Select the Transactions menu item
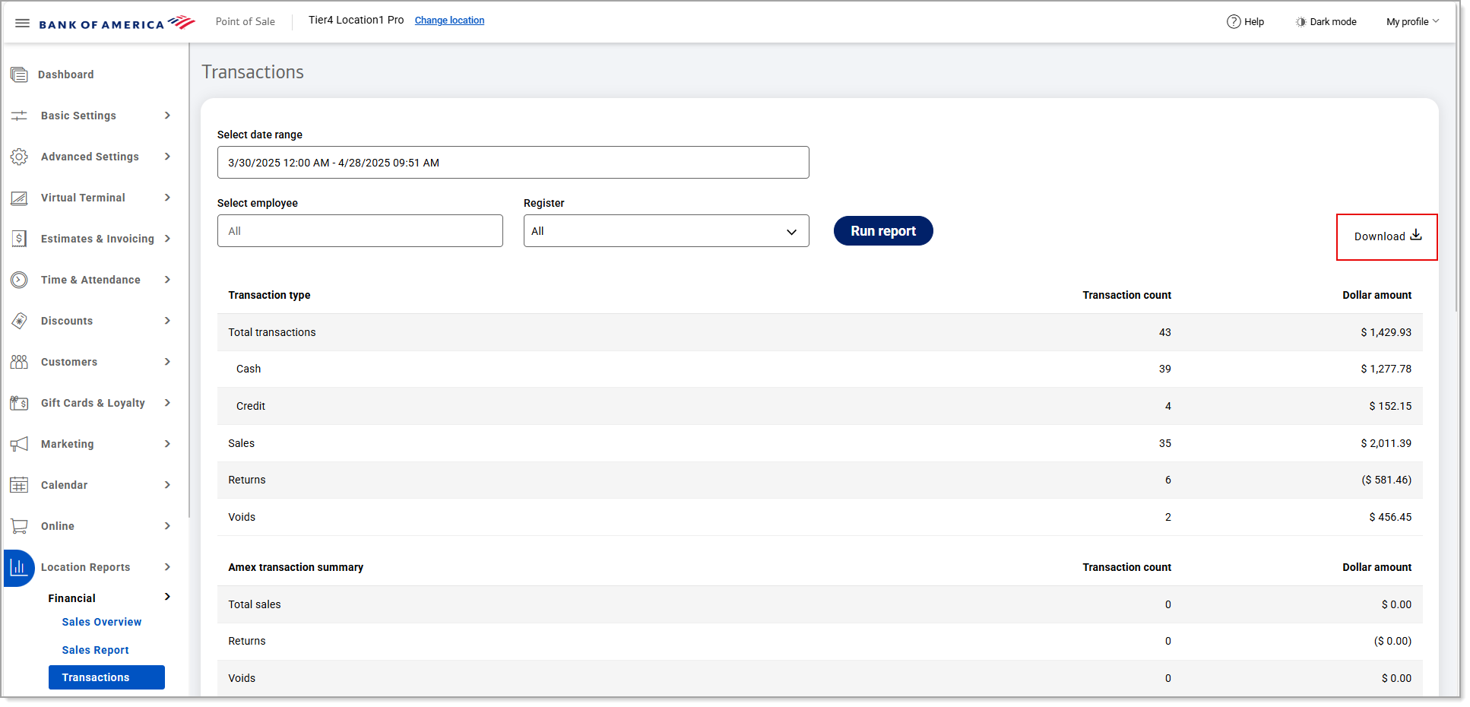This screenshot has height=707, width=1470. [106, 677]
